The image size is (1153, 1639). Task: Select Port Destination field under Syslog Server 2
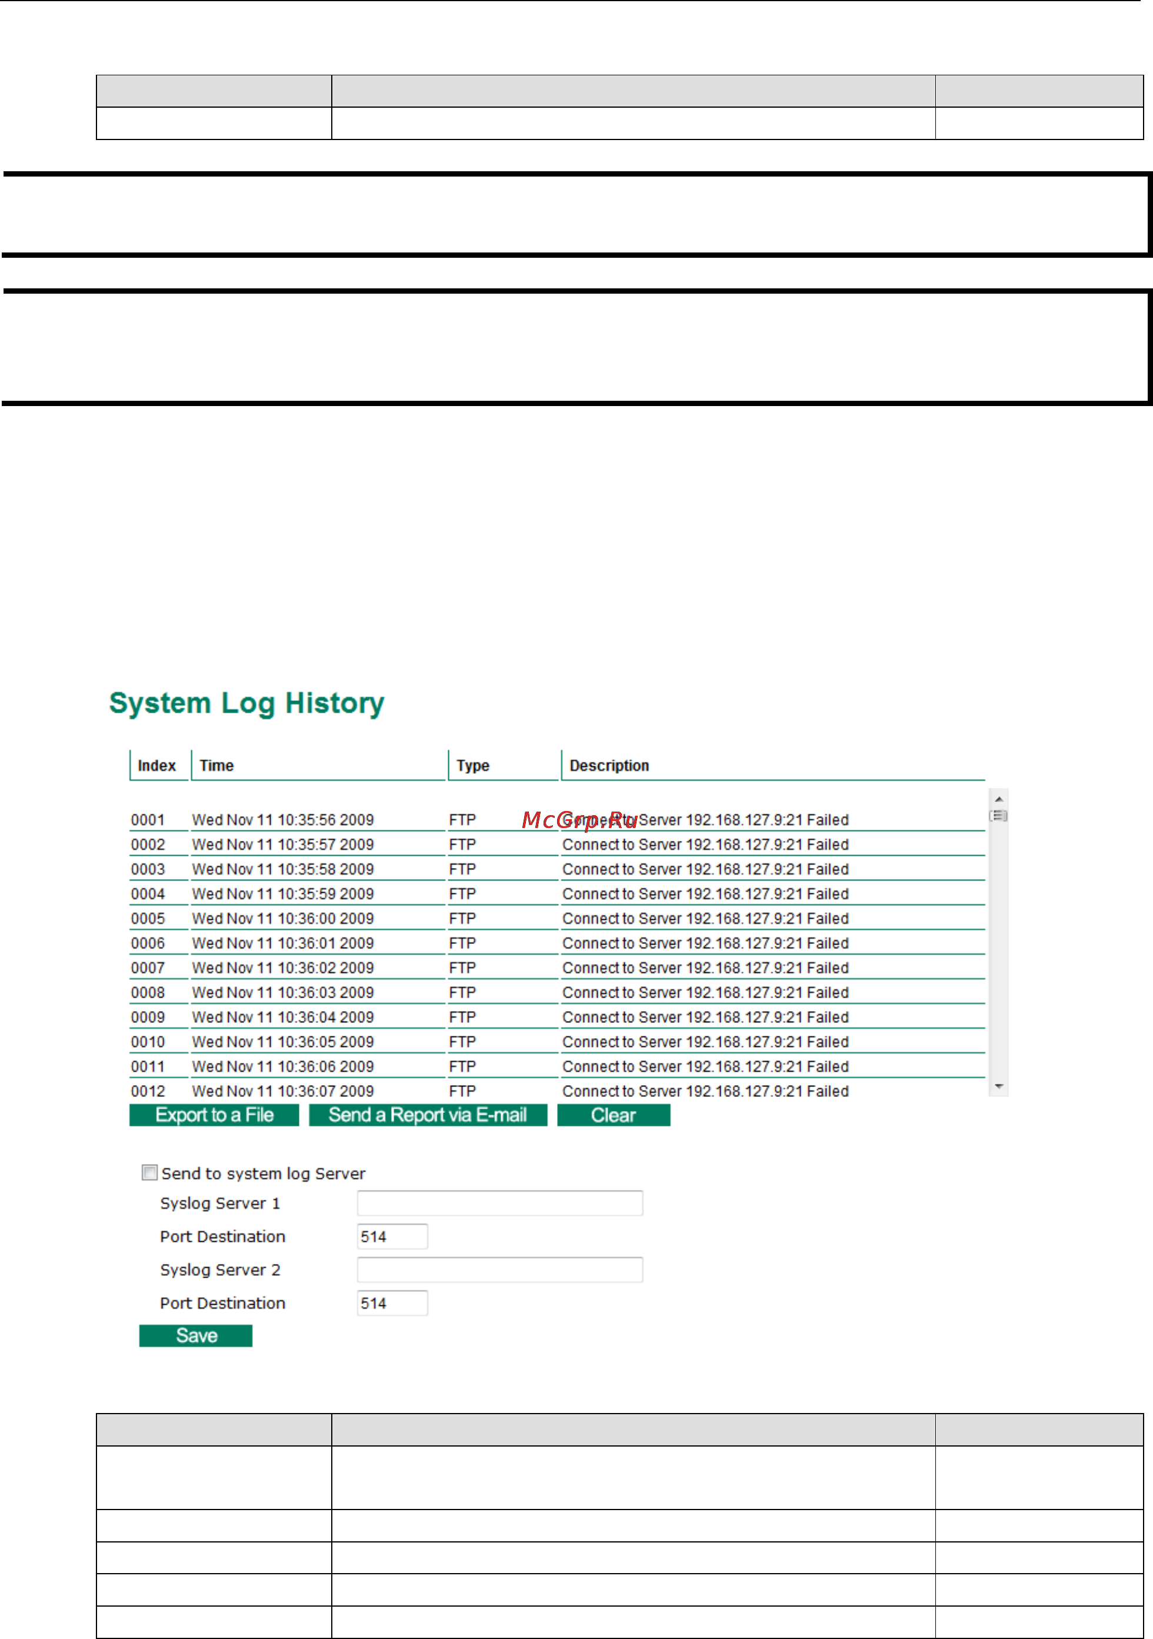tap(392, 1303)
